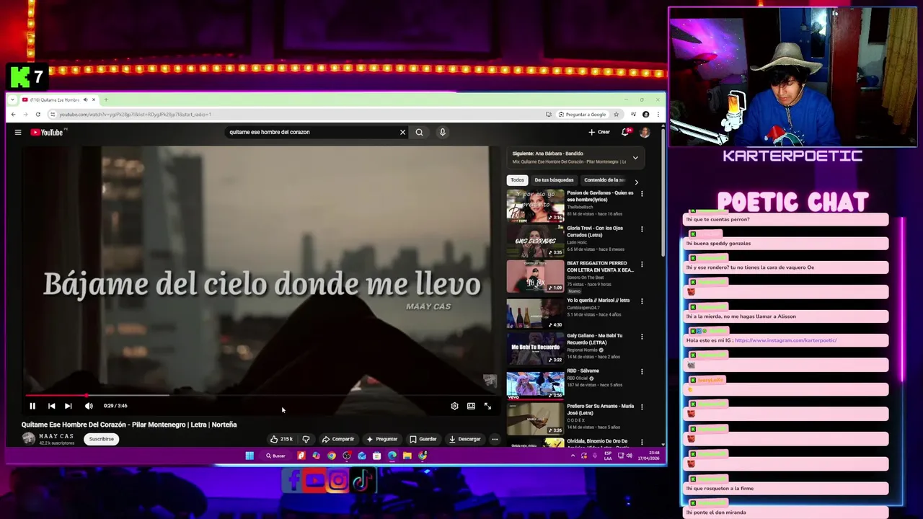Go to the YouTube home logo

coord(48,132)
